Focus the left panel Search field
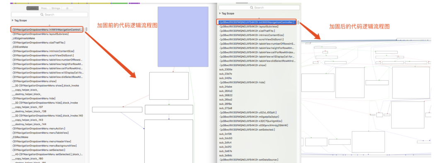441x163 pixels. click(x=49, y=14)
